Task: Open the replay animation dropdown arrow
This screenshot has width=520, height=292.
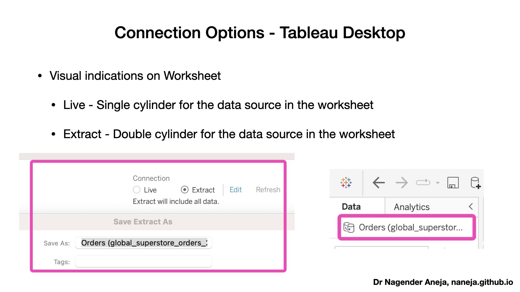Action: point(438,183)
